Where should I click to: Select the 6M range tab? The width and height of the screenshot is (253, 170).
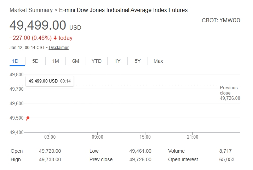point(76,61)
